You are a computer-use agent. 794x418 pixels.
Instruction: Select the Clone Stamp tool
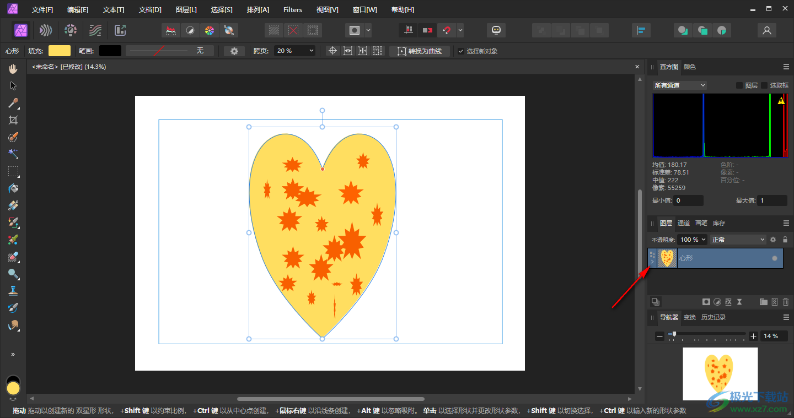(x=13, y=291)
